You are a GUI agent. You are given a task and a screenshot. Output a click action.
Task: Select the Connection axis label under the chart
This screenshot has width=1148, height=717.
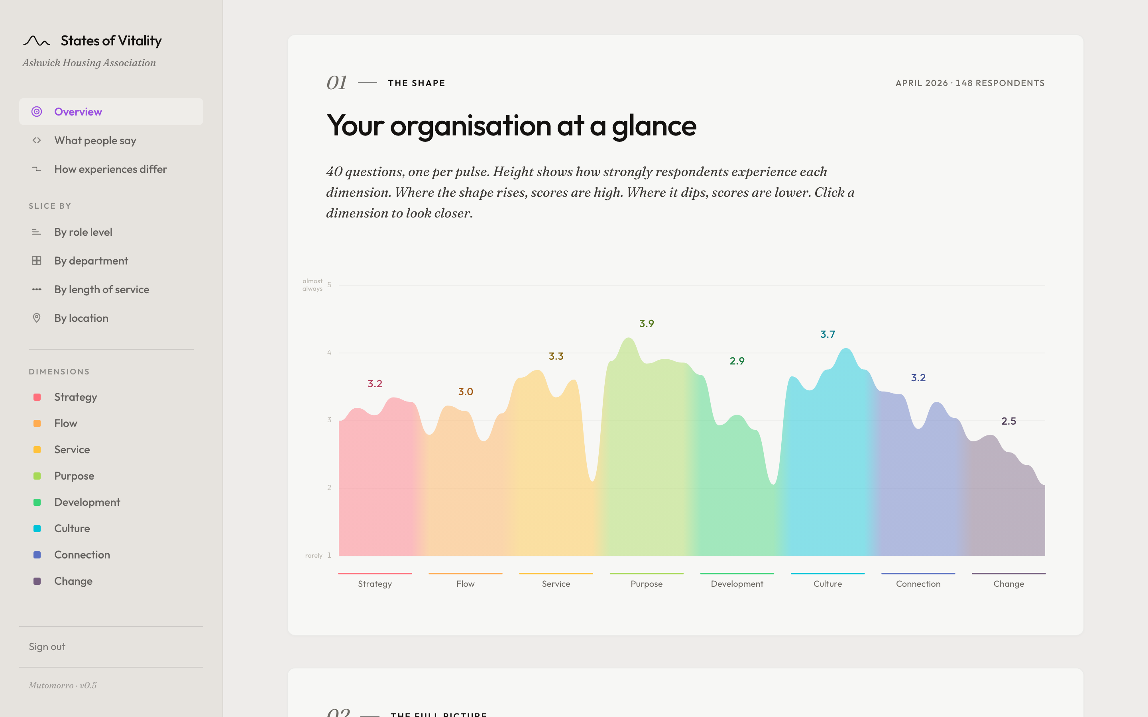918,584
